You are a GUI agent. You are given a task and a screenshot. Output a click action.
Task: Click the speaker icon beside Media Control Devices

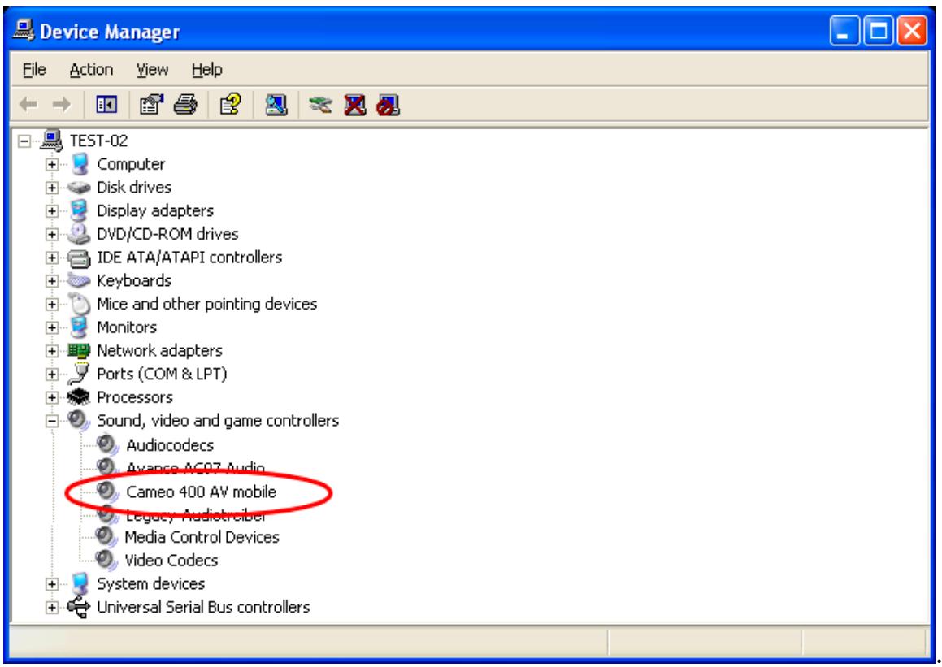tap(106, 536)
